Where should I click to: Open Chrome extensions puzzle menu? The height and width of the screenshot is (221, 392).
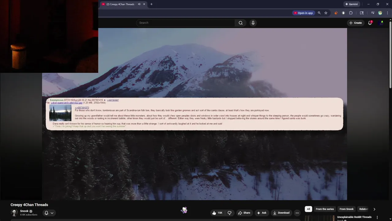pyautogui.click(x=351, y=13)
